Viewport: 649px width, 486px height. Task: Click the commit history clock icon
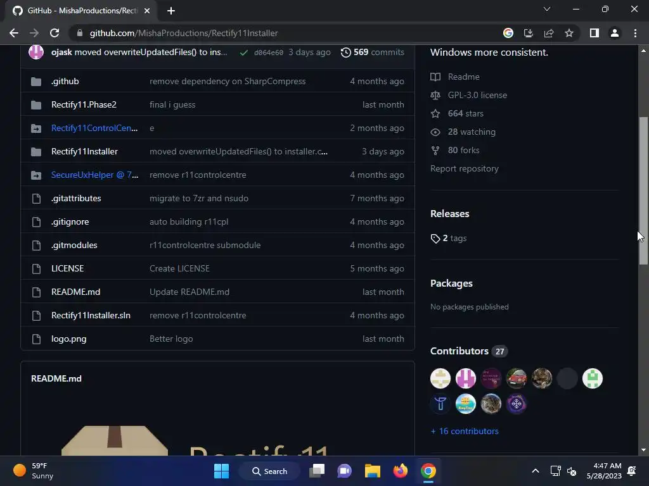(345, 53)
